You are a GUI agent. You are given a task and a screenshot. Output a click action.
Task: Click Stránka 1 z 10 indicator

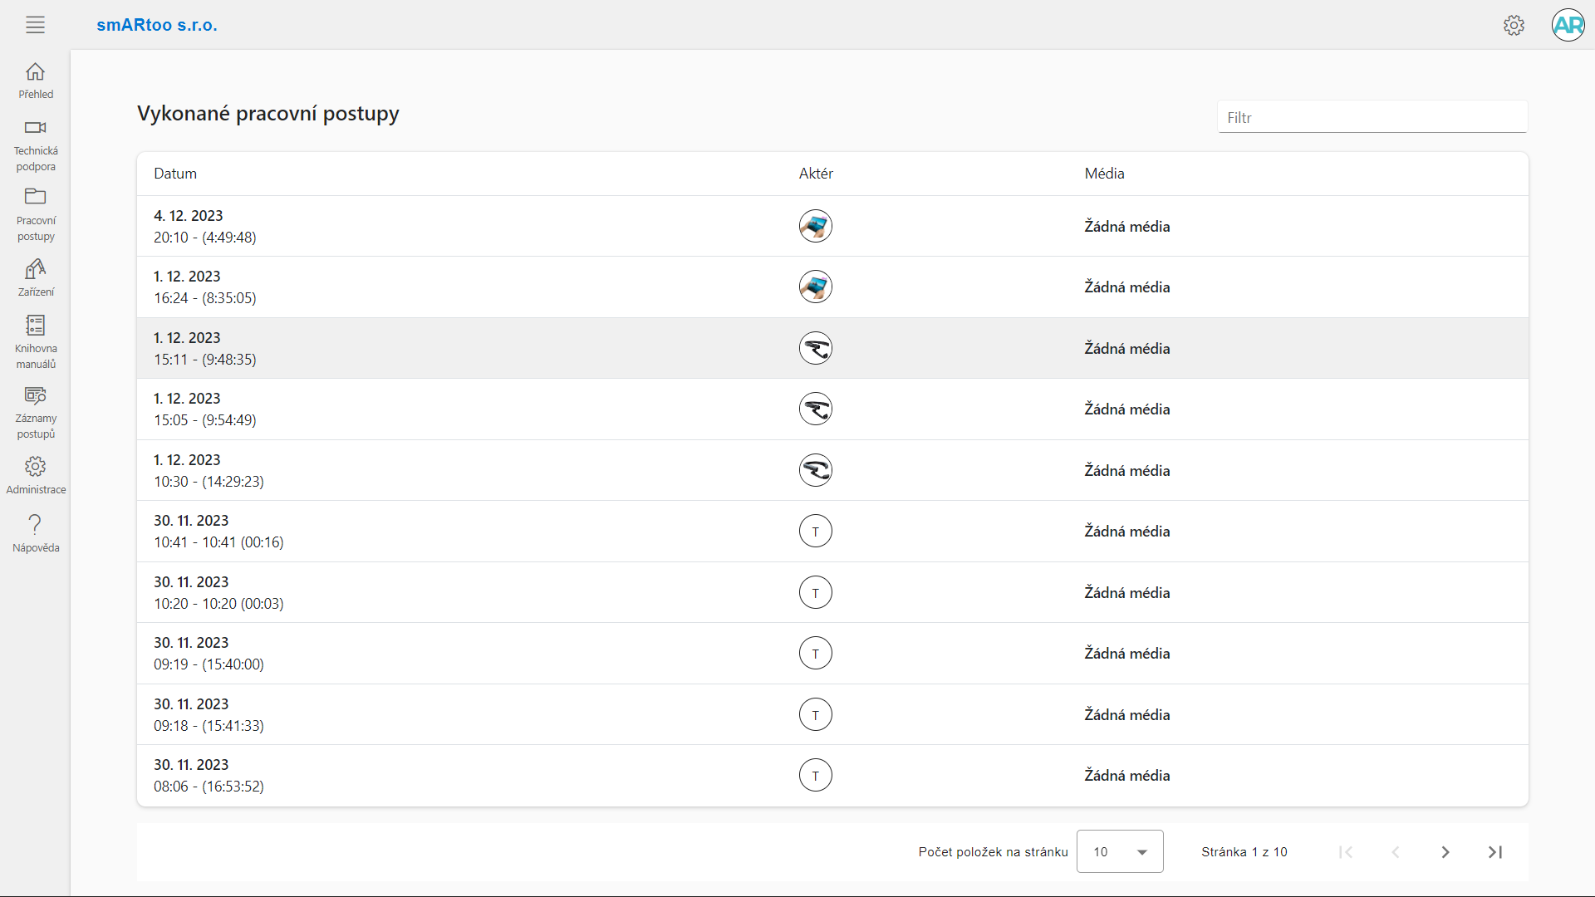[1244, 852]
